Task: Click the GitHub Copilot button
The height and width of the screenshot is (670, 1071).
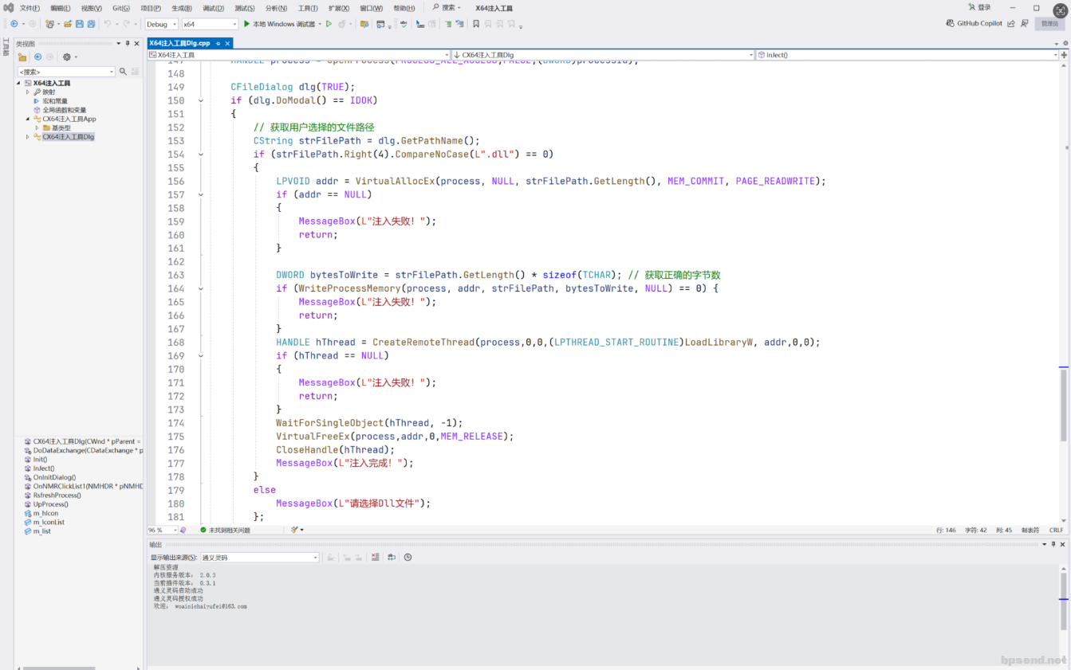Action: pyautogui.click(x=975, y=24)
